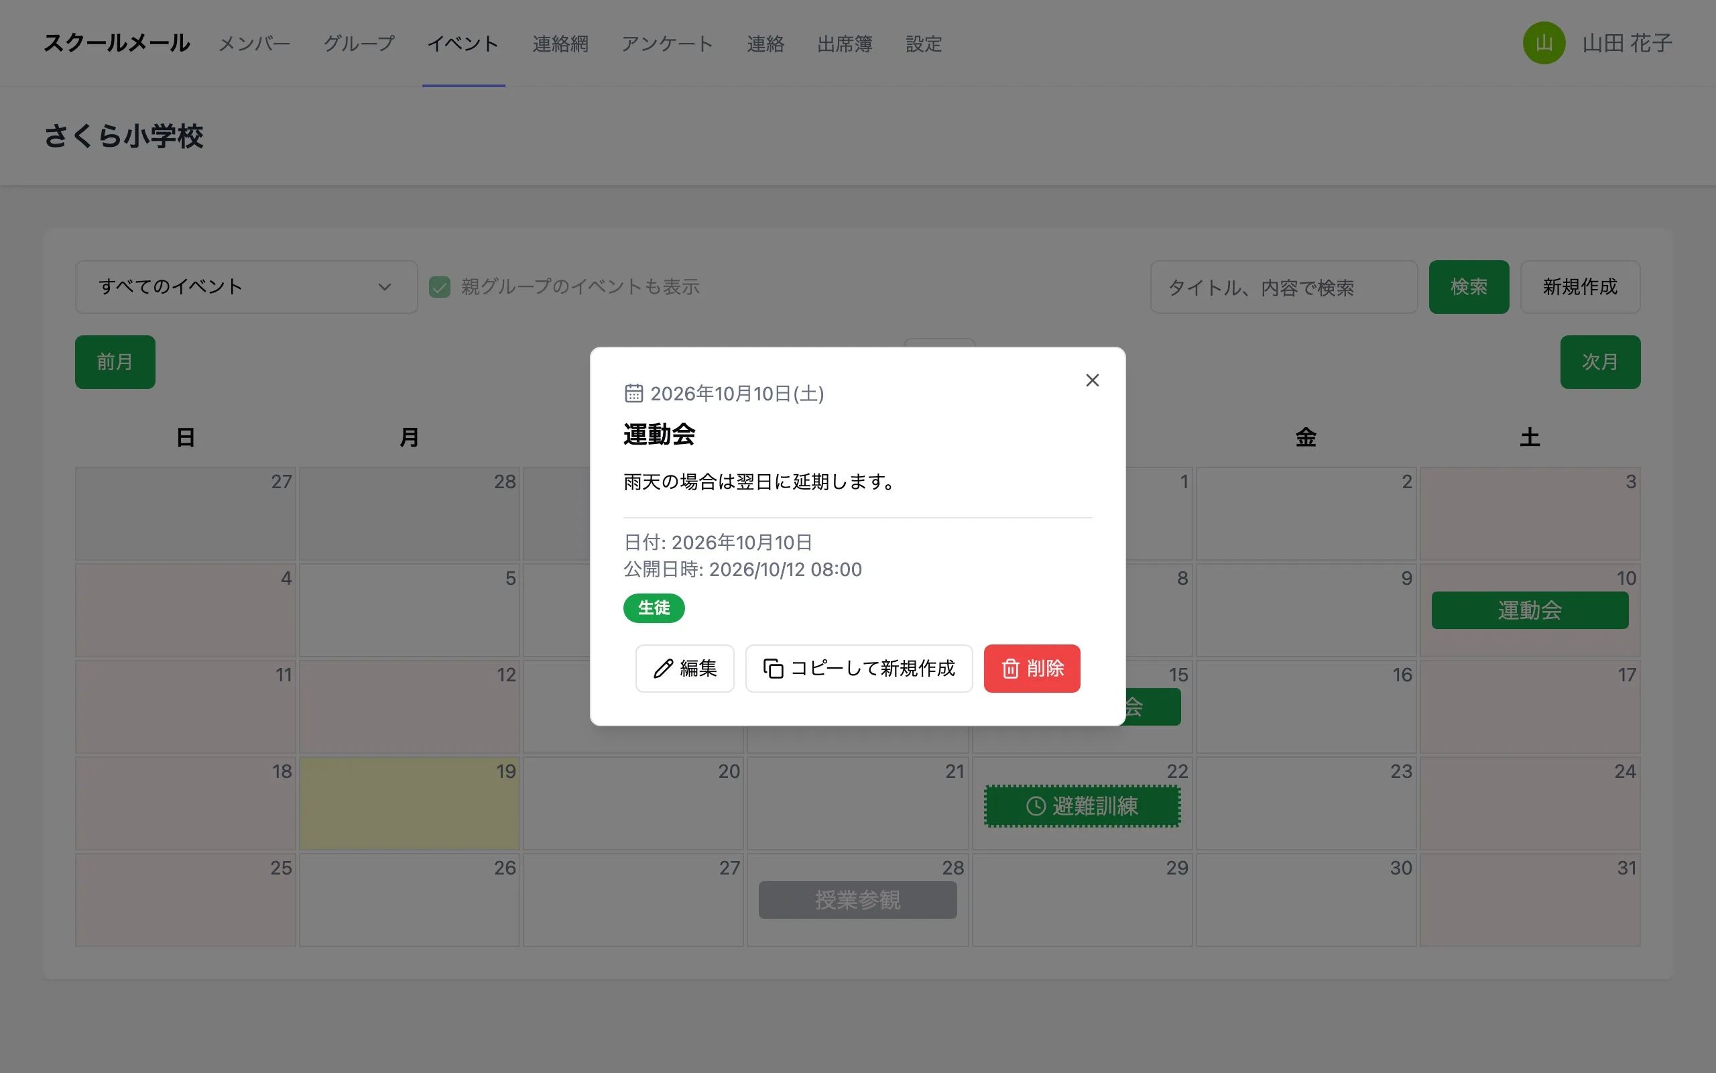Click the 検索 search button

(x=1469, y=287)
